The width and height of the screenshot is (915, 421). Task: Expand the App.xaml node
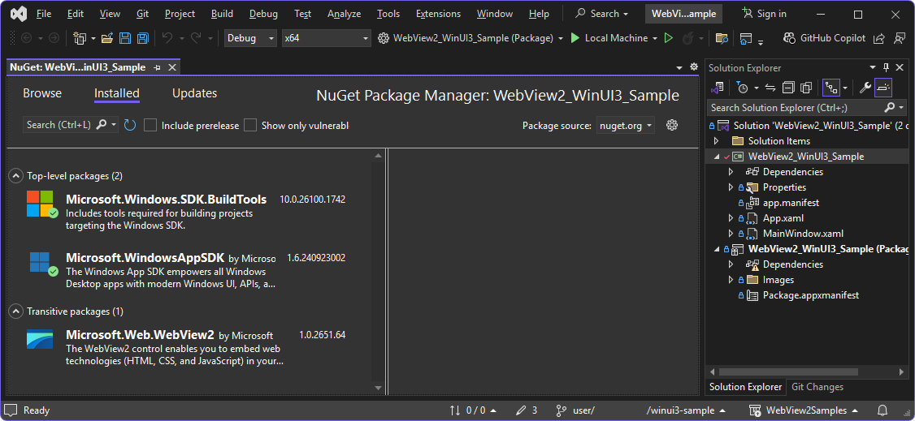731,218
